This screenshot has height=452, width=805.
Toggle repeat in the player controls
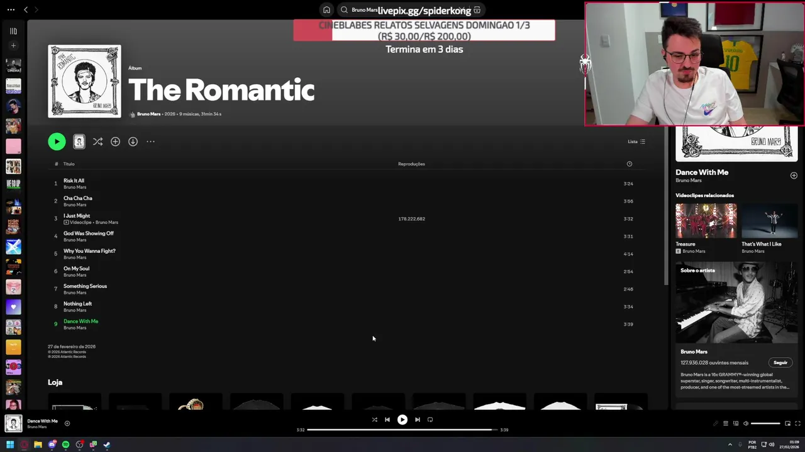point(430,419)
